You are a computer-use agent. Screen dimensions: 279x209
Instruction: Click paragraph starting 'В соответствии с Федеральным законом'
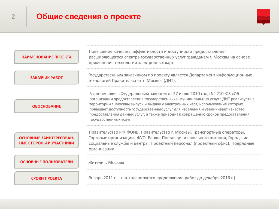172,106
